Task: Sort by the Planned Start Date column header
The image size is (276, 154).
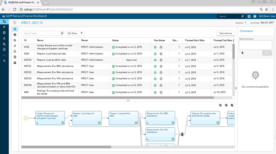Action: 195,40
